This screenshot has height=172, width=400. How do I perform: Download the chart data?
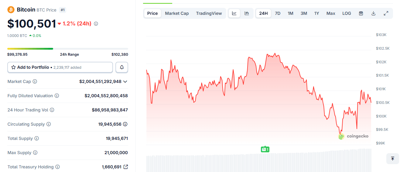point(374,13)
